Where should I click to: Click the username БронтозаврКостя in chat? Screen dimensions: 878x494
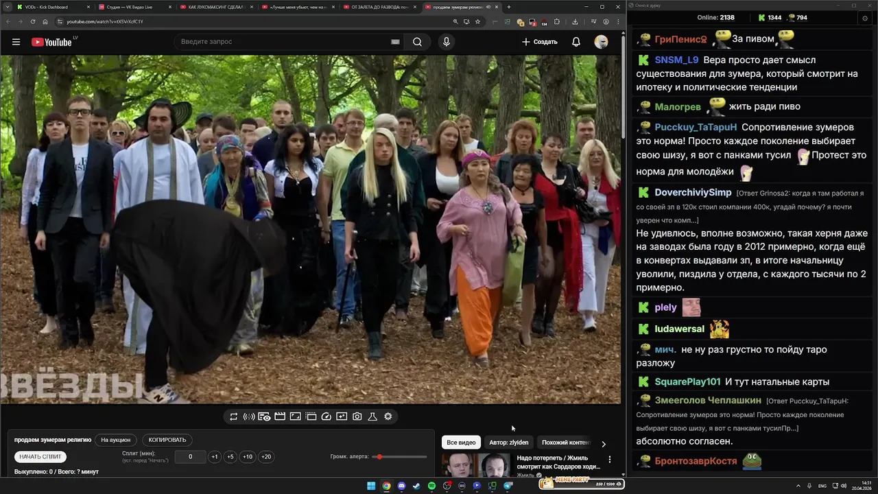pyautogui.click(x=696, y=461)
